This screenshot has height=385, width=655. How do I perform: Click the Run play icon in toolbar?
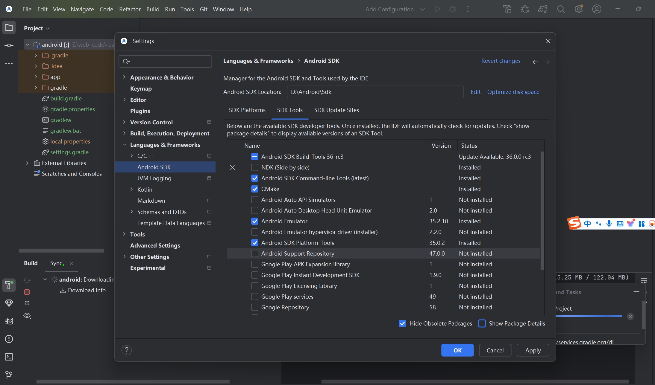click(x=437, y=9)
